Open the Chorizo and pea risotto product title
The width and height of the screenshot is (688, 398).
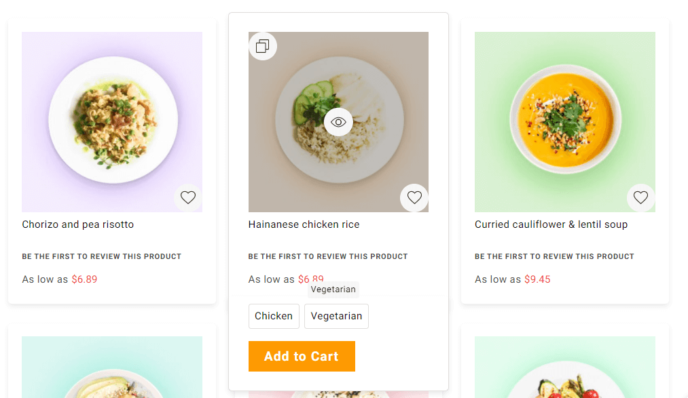pos(78,224)
